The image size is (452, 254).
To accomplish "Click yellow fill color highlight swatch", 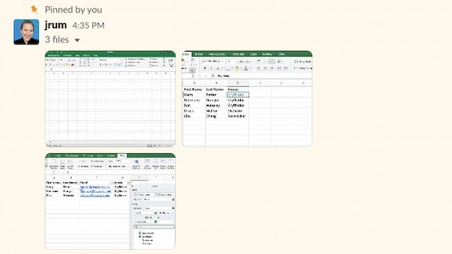I will point(237,68).
